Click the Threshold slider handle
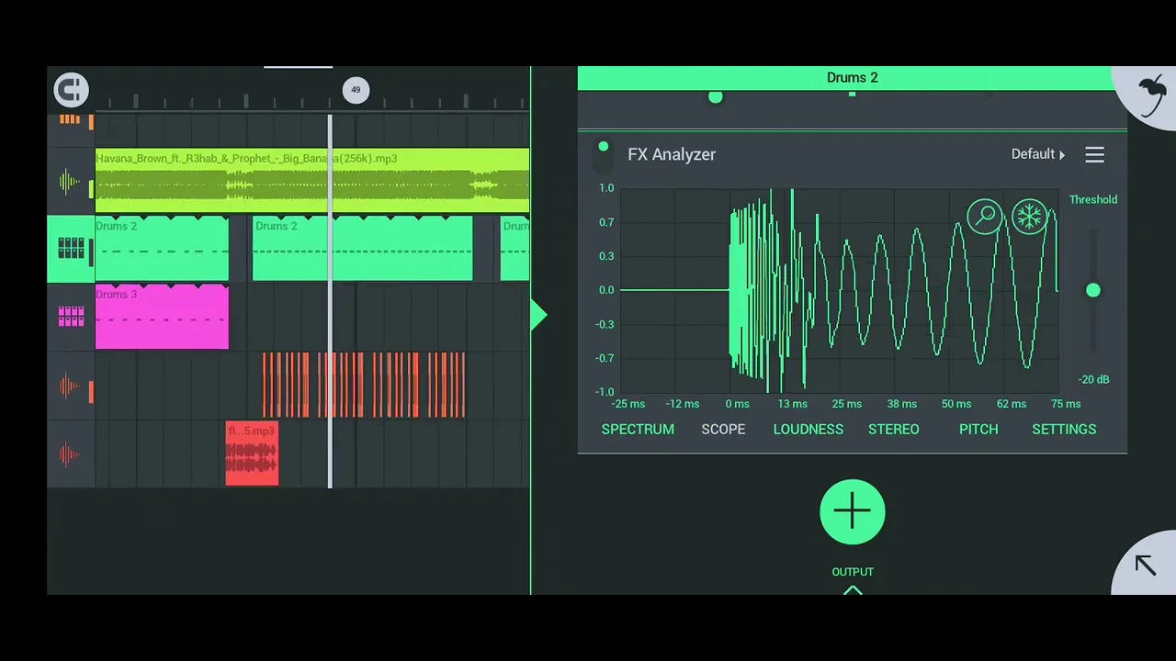This screenshot has width=1176, height=661. pyautogui.click(x=1093, y=290)
